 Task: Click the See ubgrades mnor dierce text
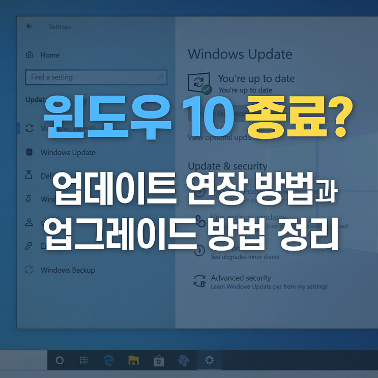click(x=245, y=257)
